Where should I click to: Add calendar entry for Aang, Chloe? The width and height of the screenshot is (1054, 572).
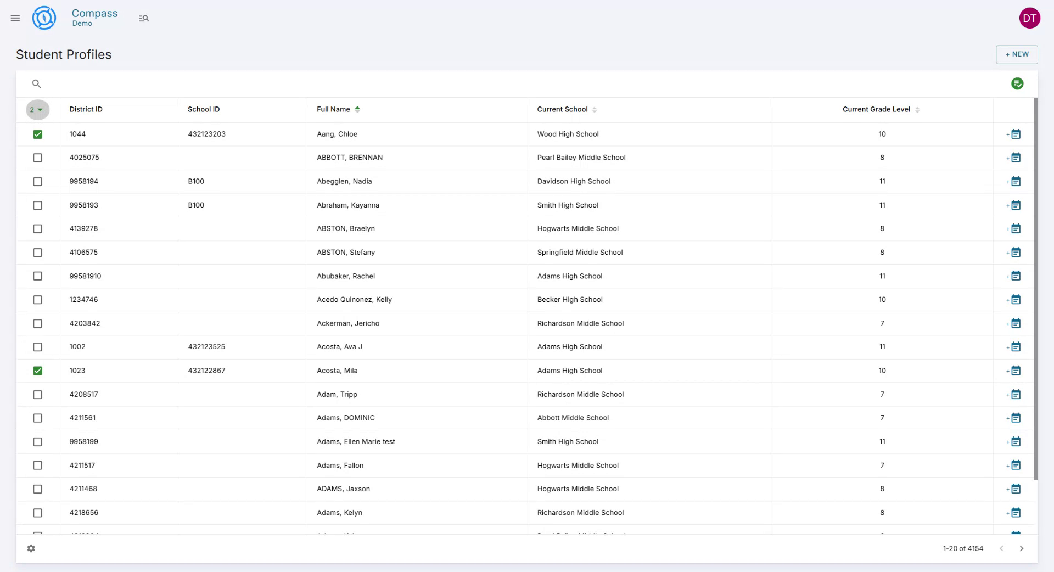(x=1014, y=134)
